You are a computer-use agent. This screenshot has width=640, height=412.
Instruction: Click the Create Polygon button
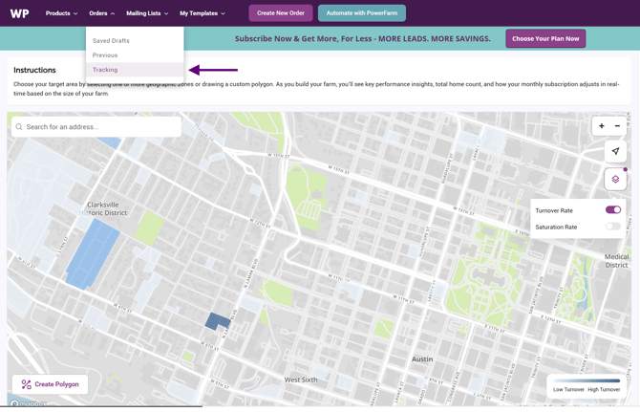point(51,384)
